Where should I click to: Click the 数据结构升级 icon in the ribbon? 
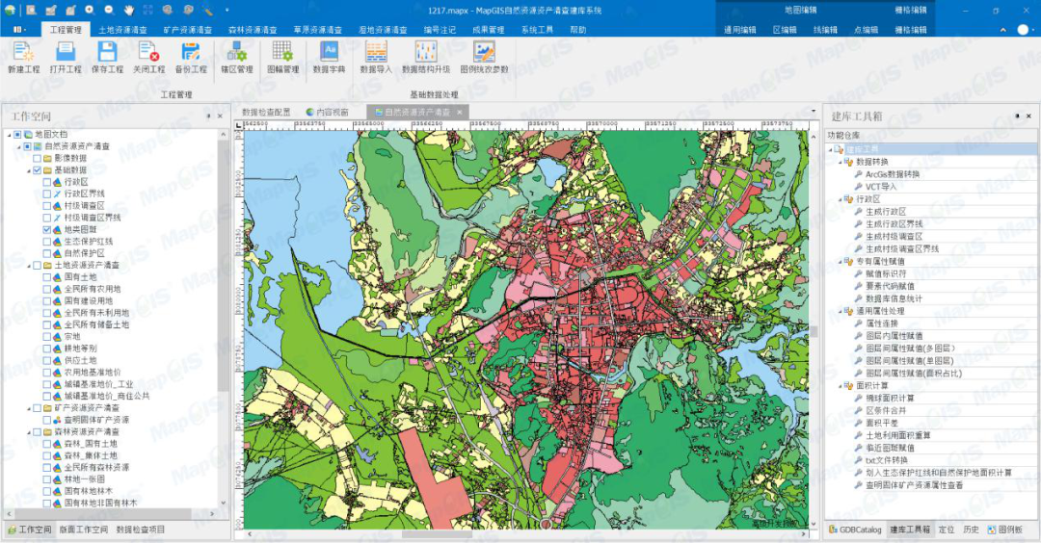click(426, 52)
